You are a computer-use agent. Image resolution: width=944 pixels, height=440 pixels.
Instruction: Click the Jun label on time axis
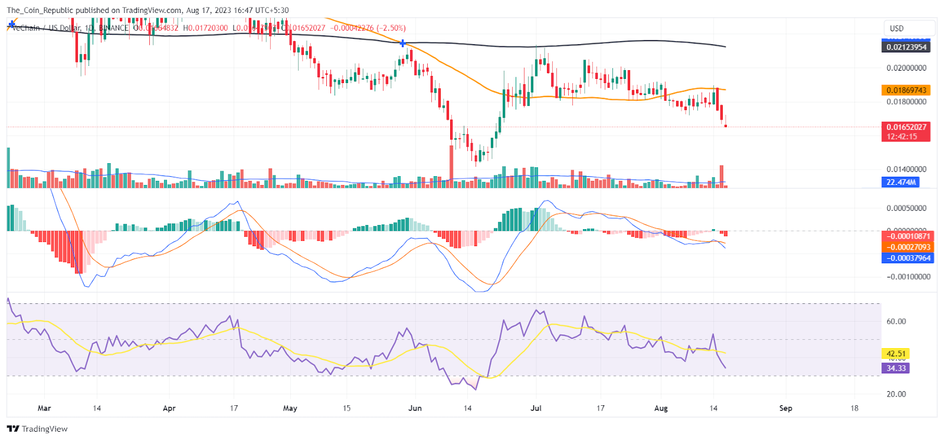[415, 408]
